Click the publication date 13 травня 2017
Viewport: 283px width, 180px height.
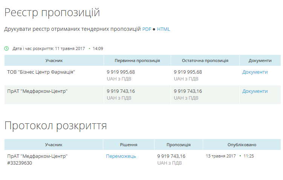[220, 156]
